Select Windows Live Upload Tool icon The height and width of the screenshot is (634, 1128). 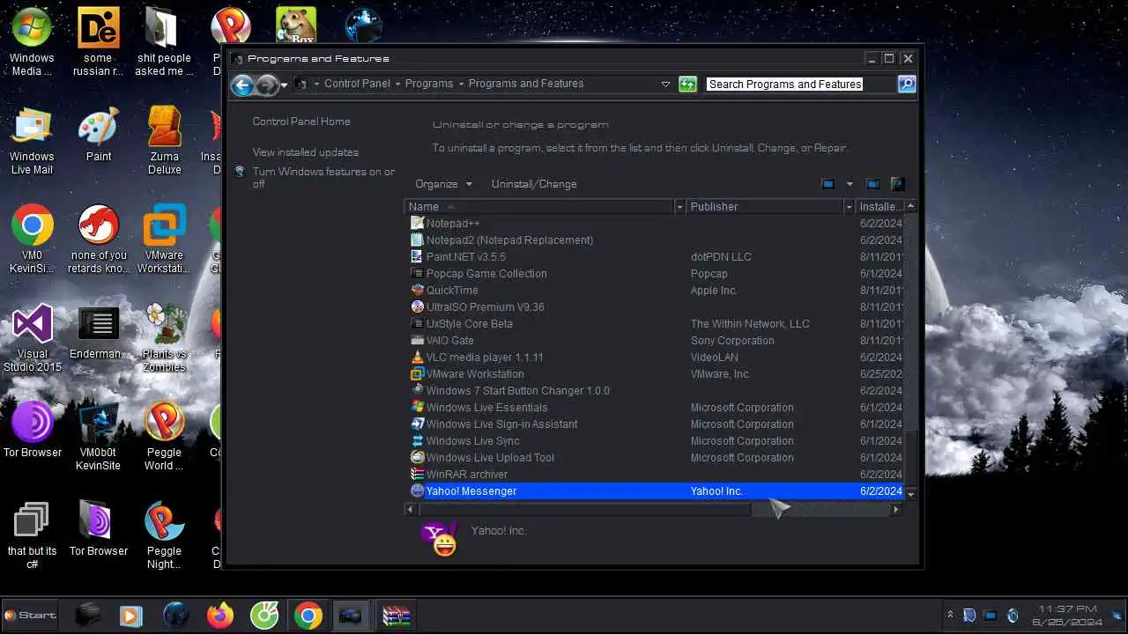pos(418,458)
